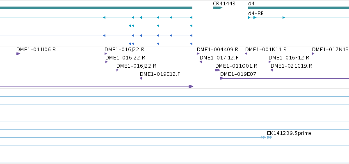Select the DME1-019E07 long purple feature line
Screen dimensions: 349x164
[285, 78]
